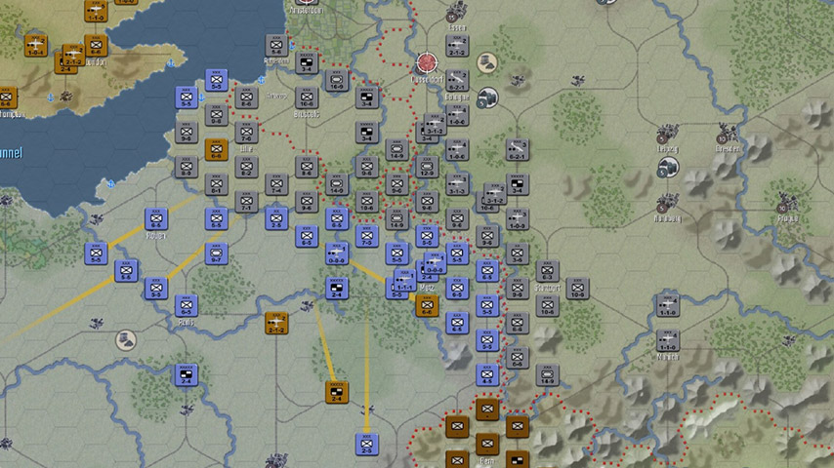Select grey 5-6 infantry at Rotterdam

click(276, 46)
